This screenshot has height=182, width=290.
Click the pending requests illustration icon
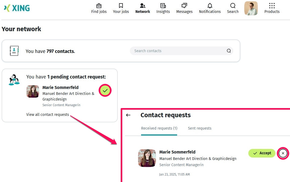click(14, 80)
